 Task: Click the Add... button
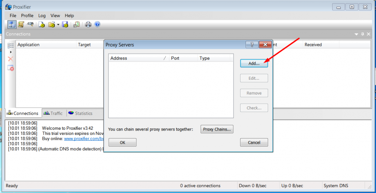(254, 64)
